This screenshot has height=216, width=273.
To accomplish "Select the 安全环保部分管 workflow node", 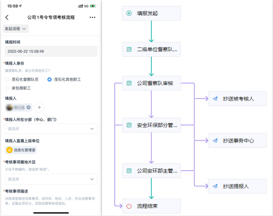I will point(151,125).
